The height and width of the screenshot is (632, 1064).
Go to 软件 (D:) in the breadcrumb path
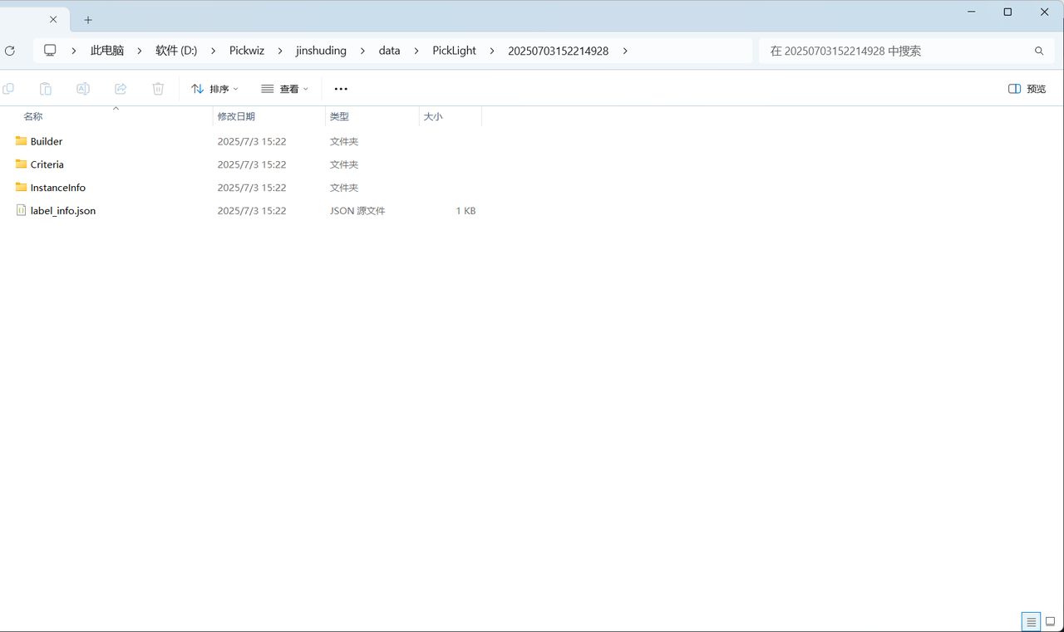(176, 51)
